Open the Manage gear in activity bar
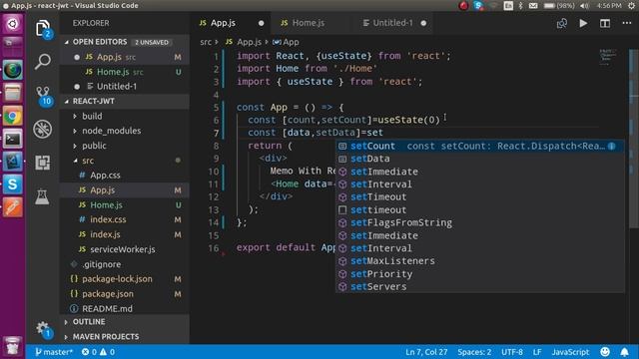639x359 pixels. [x=43, y=329]
